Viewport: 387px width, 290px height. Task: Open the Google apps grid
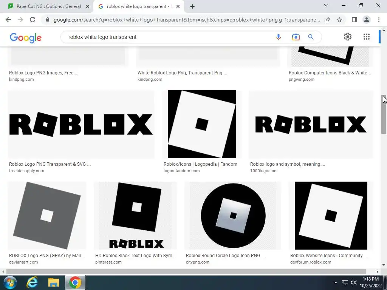point(367,37)
